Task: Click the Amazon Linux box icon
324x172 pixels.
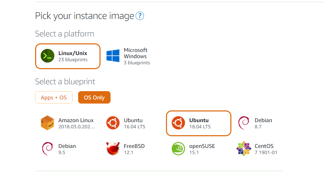Action: (x=48, y=123)
